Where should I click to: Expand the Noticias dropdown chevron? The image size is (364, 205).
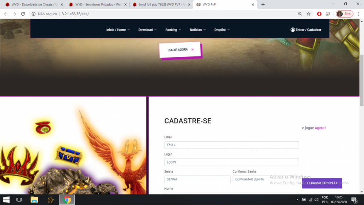205,30
